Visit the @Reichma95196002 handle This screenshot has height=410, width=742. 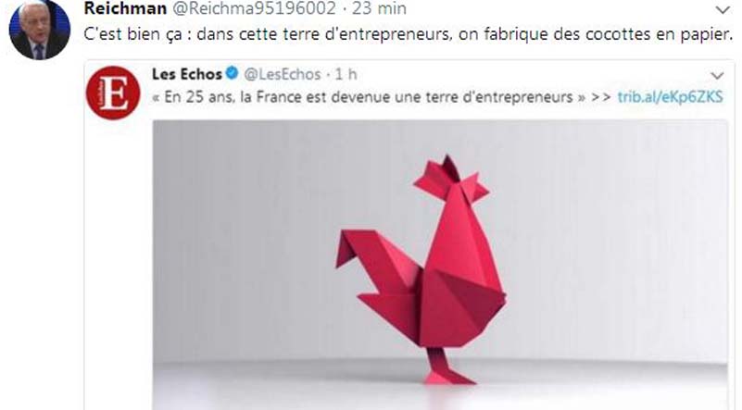click(x=254, y=8)
